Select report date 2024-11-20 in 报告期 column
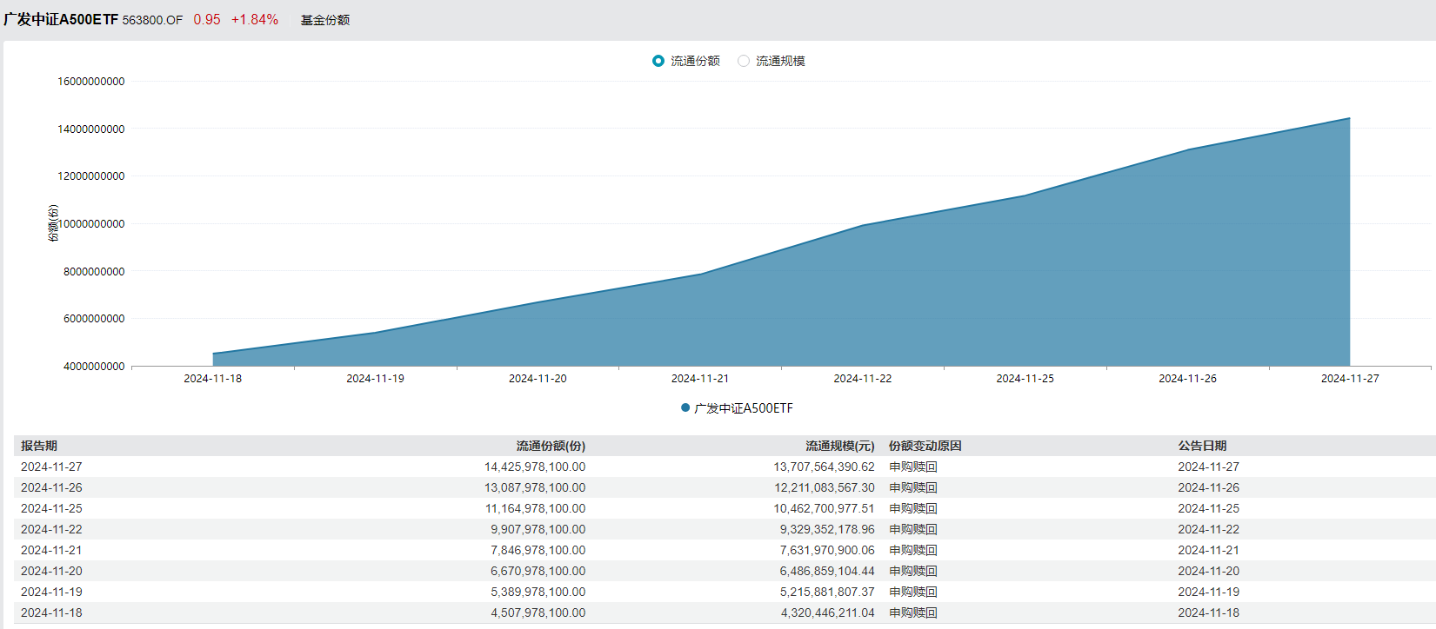1436x629 pixels. [51, 571]
